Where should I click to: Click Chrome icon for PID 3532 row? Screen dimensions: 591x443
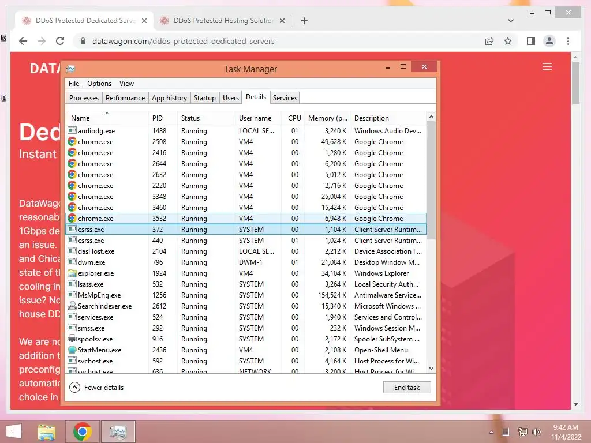click(x=72, y=219)
